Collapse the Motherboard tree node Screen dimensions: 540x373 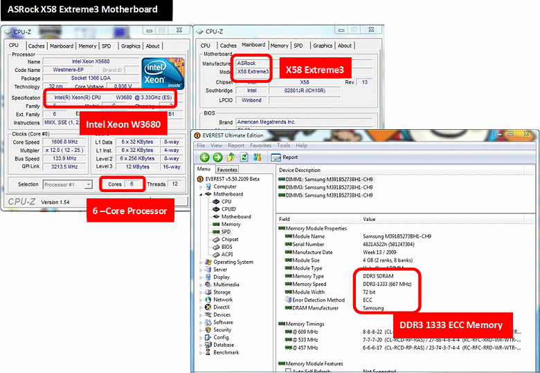(201, 194)
